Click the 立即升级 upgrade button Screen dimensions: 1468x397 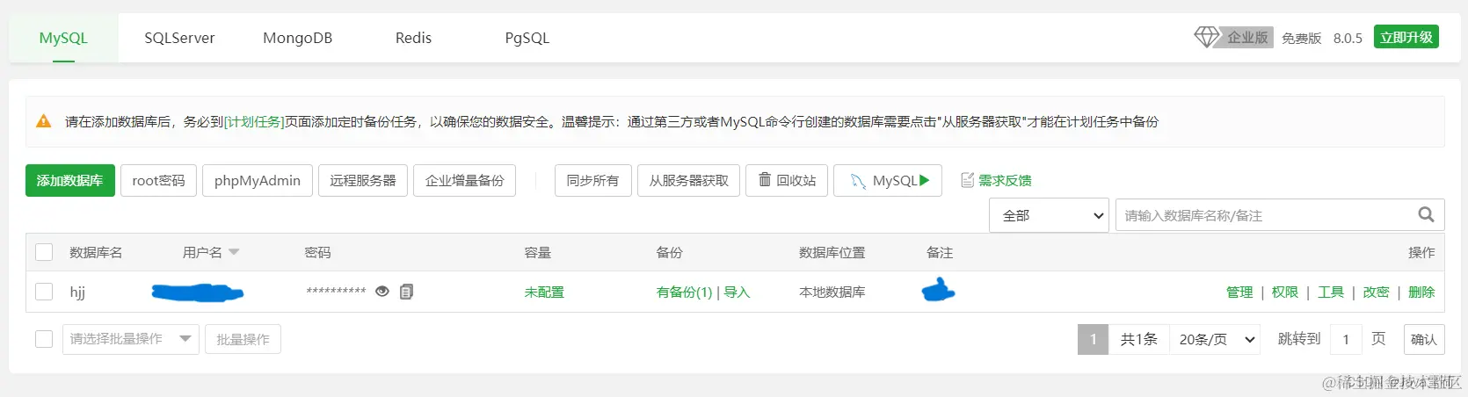[1406, 37]
